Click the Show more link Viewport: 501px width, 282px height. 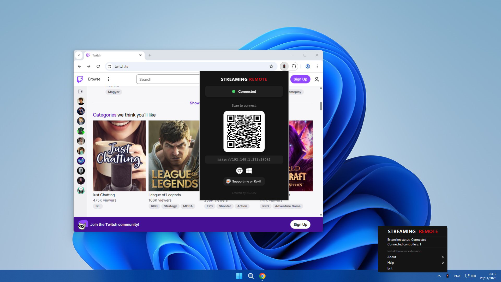click(x=195, y=103)
